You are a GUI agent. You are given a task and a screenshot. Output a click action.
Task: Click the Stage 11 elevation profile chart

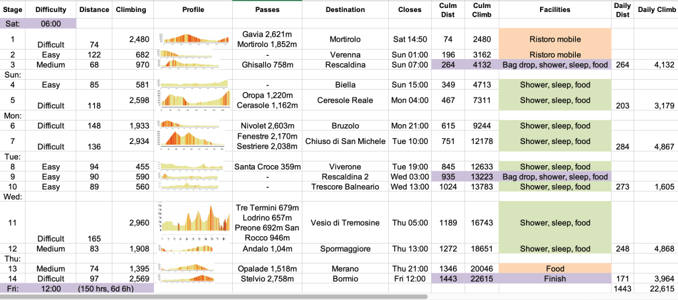point(192,222)
